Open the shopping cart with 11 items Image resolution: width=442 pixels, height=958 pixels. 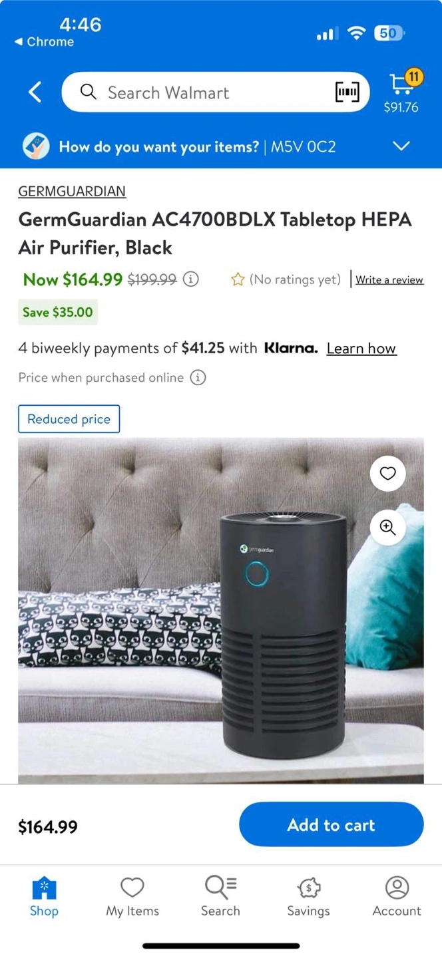pyautogui.click(x=401, y=92)
